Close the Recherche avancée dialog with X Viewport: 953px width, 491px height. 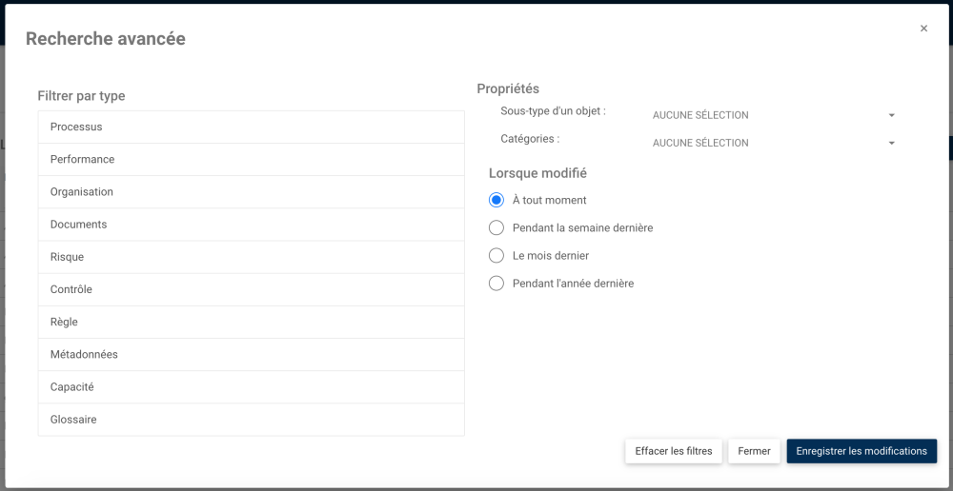point(923,29)
